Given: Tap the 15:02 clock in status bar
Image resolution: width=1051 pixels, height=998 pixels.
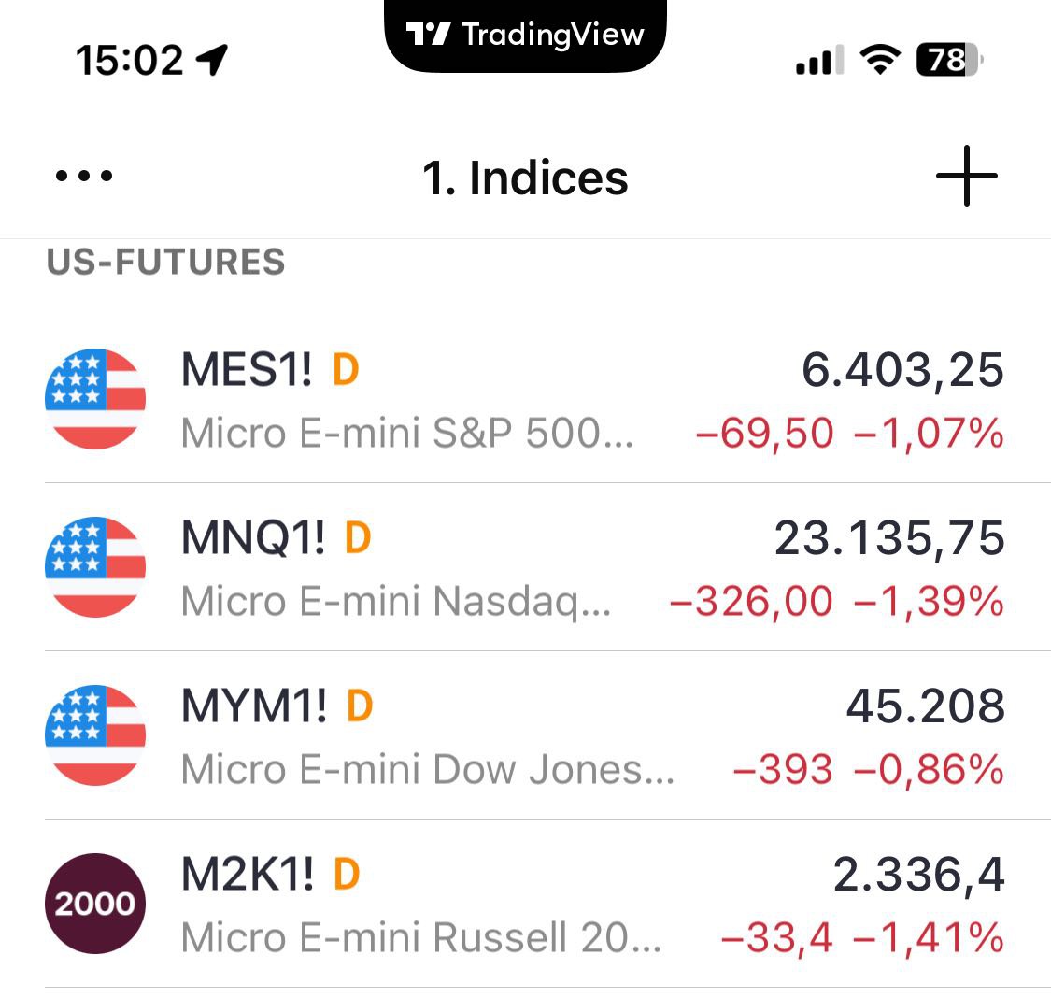Looking at the screenshot, I should (129, 61).
